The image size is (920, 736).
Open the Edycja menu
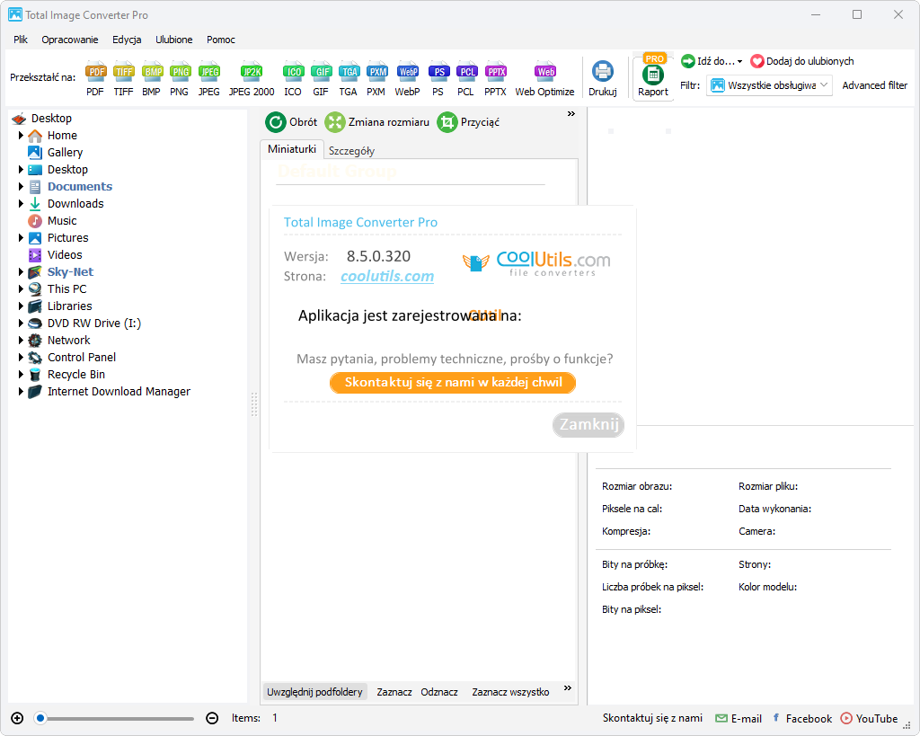[127, 40]
